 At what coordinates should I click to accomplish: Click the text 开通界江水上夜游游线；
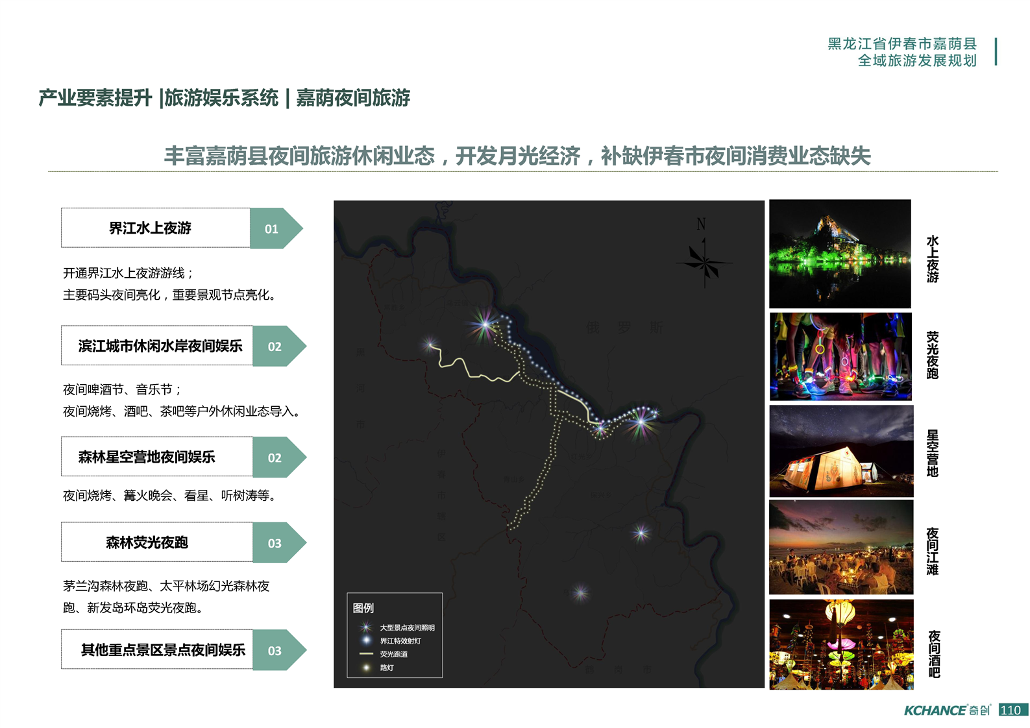129,273
